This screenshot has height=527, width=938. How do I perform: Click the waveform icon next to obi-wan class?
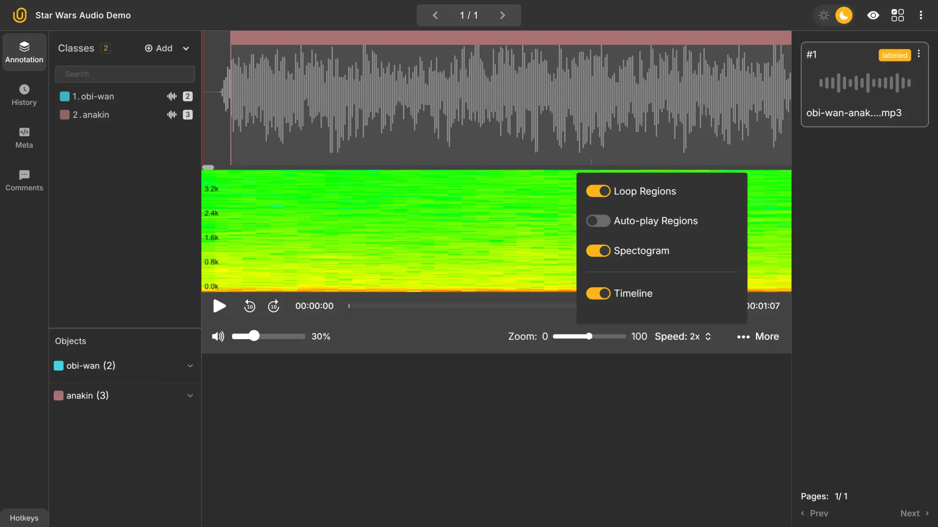click(x=171, y=96)
